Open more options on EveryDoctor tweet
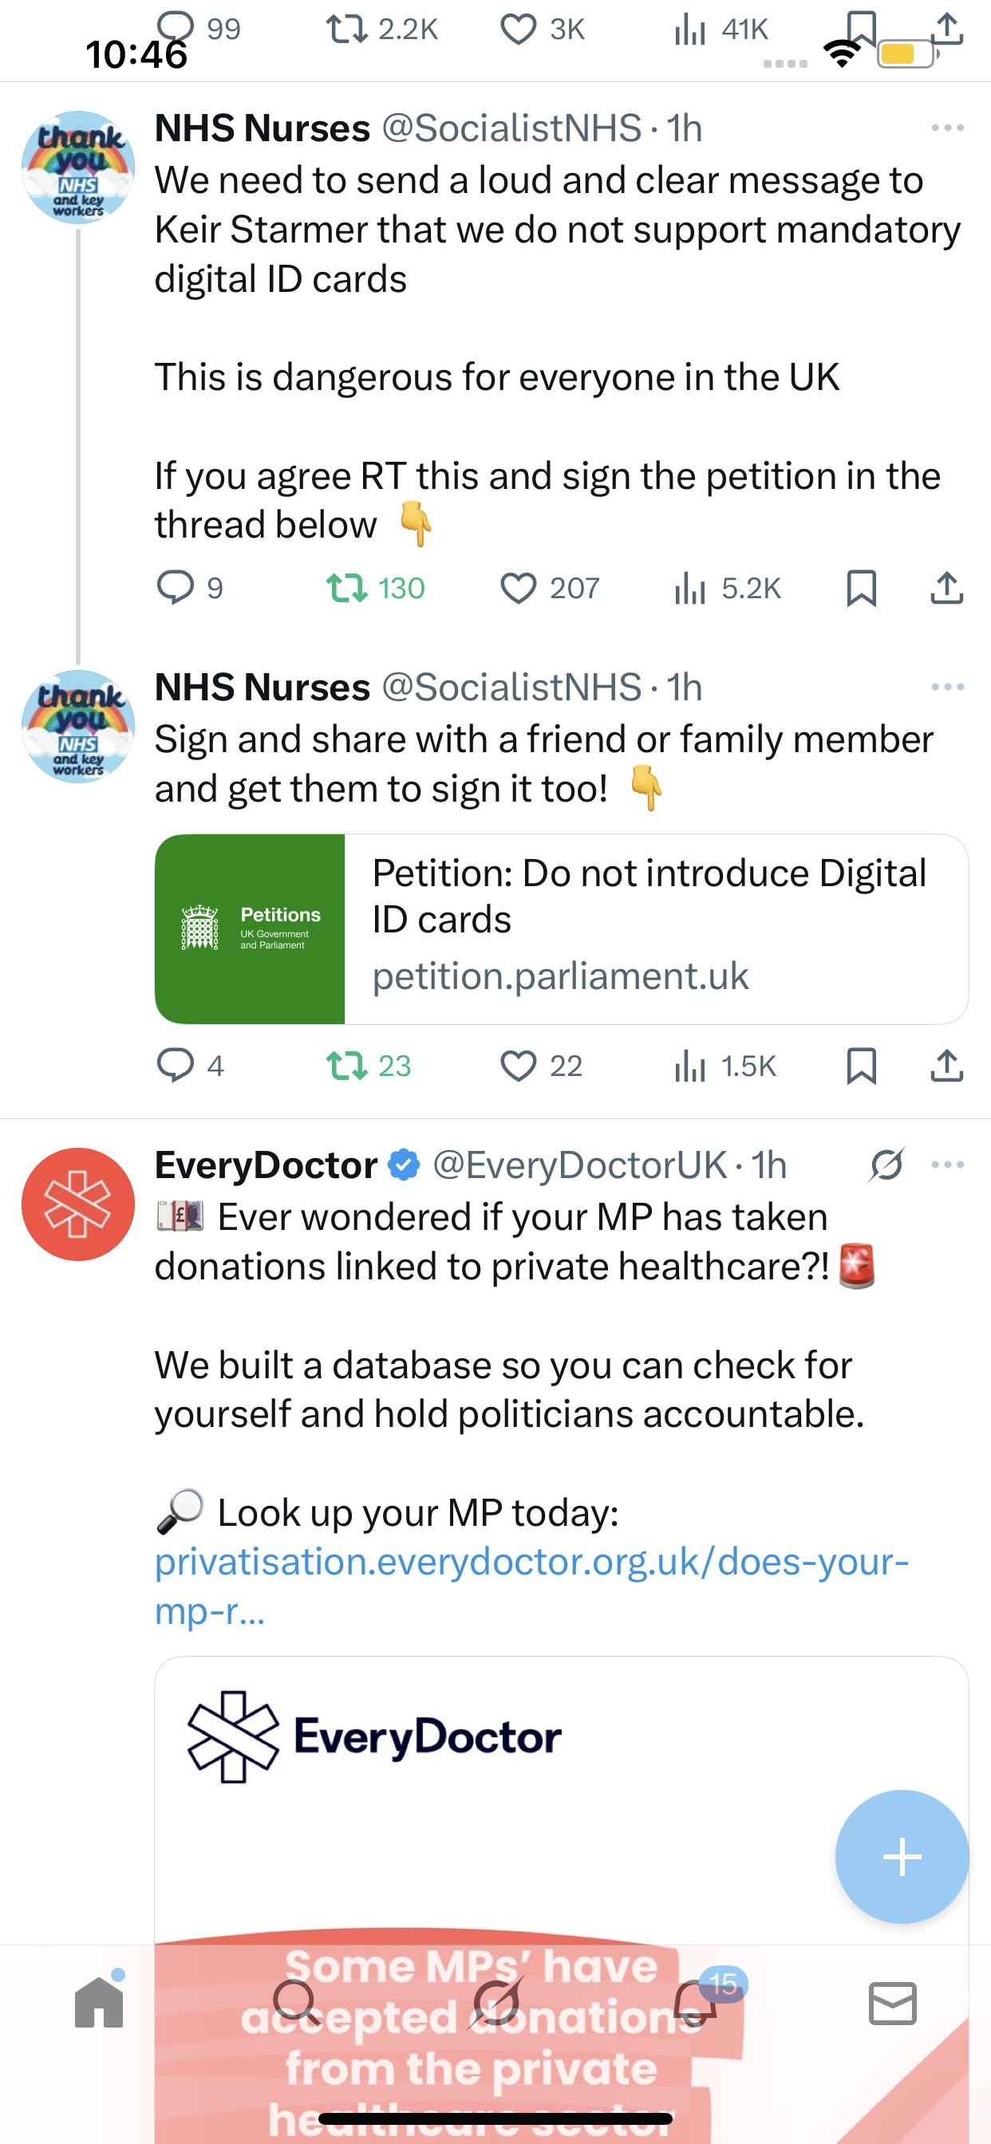 pos(948,1165)
